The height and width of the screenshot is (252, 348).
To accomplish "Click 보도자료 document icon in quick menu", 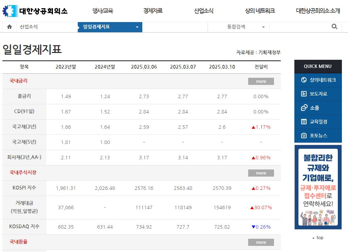I will pos(304,94).
